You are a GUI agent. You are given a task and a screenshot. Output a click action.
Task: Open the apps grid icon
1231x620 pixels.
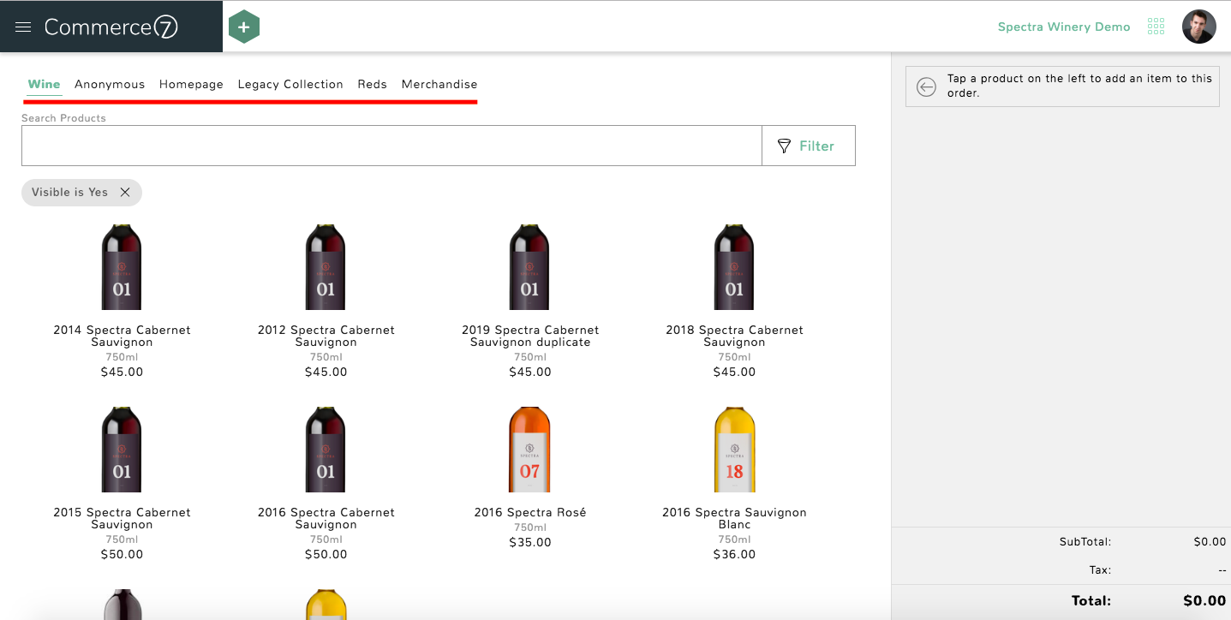[x=1156, y=27]
